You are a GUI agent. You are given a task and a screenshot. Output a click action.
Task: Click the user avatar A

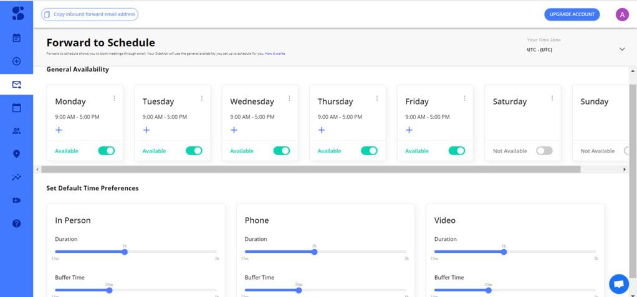click(622, 14)
